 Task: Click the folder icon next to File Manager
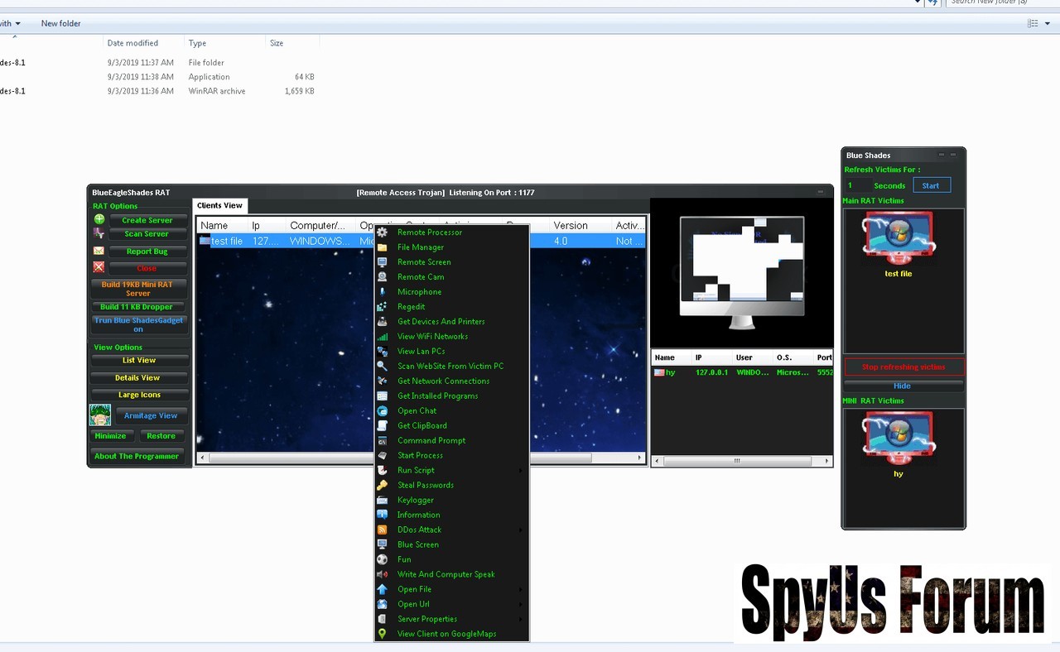pos(382,247)
